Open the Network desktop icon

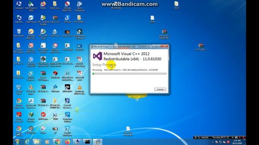19,19
